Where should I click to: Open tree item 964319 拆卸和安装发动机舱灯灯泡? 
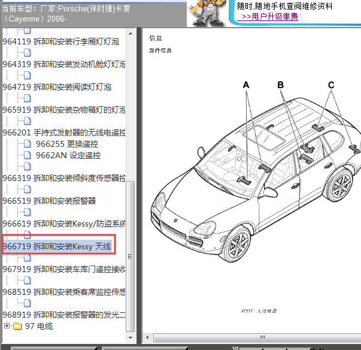tap(64, 64)
